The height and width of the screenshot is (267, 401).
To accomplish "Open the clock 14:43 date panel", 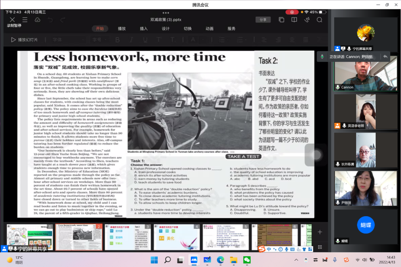I will click(x=387, y=260).
